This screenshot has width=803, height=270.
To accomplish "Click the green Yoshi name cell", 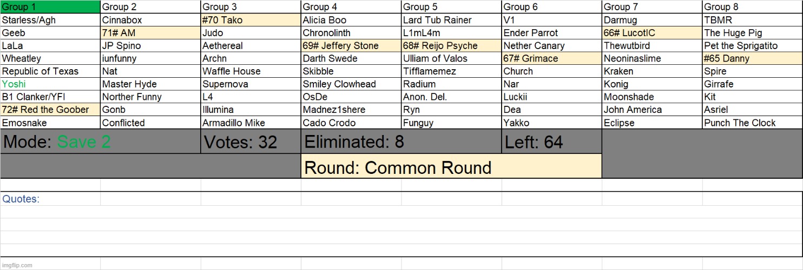I will [x=50, y=84].
